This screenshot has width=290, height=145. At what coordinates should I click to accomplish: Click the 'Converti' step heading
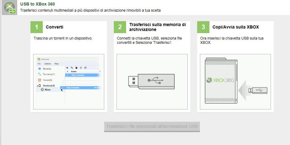[54, 27]
